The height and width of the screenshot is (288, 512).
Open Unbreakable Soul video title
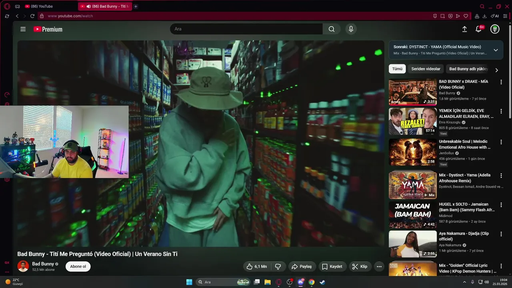click(464, 144)
